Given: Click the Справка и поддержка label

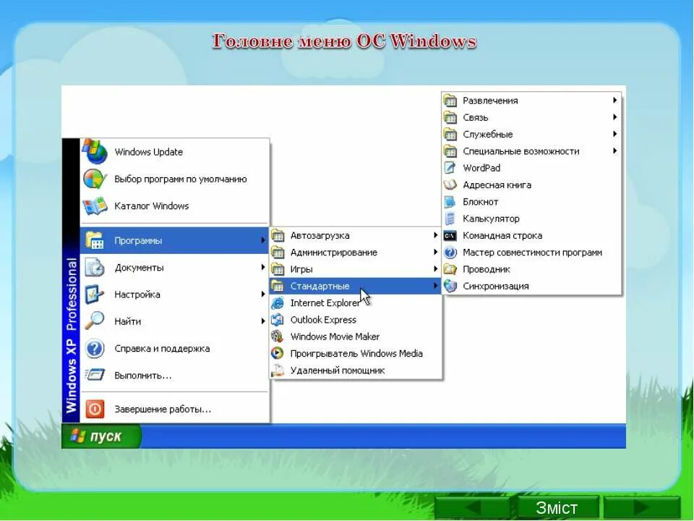Looking at the screenshot, I should (x=162, y=349).
